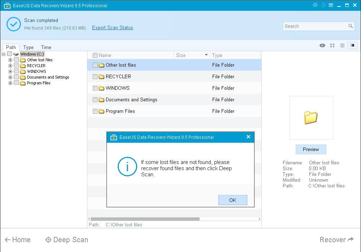This screenshot has width=361, height=252.
Task: Check RECYCLER in the folder tree
Action: tap(16, 65)
